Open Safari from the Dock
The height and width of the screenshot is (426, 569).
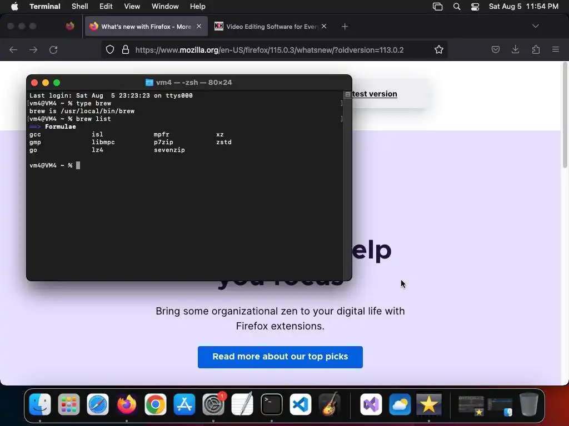click(98, 404)
